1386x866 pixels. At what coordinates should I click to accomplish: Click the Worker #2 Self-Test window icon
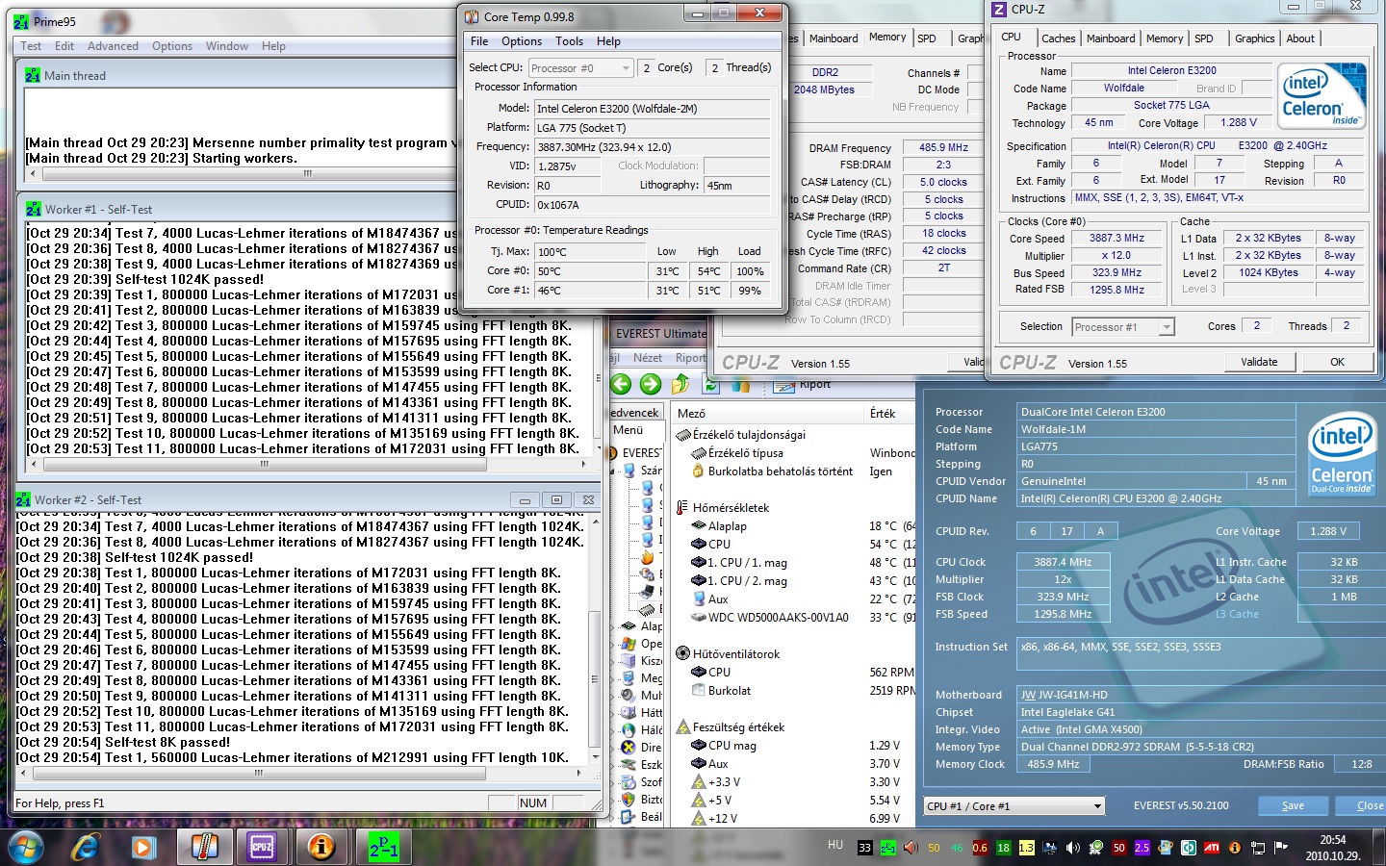tap(23, 499)
